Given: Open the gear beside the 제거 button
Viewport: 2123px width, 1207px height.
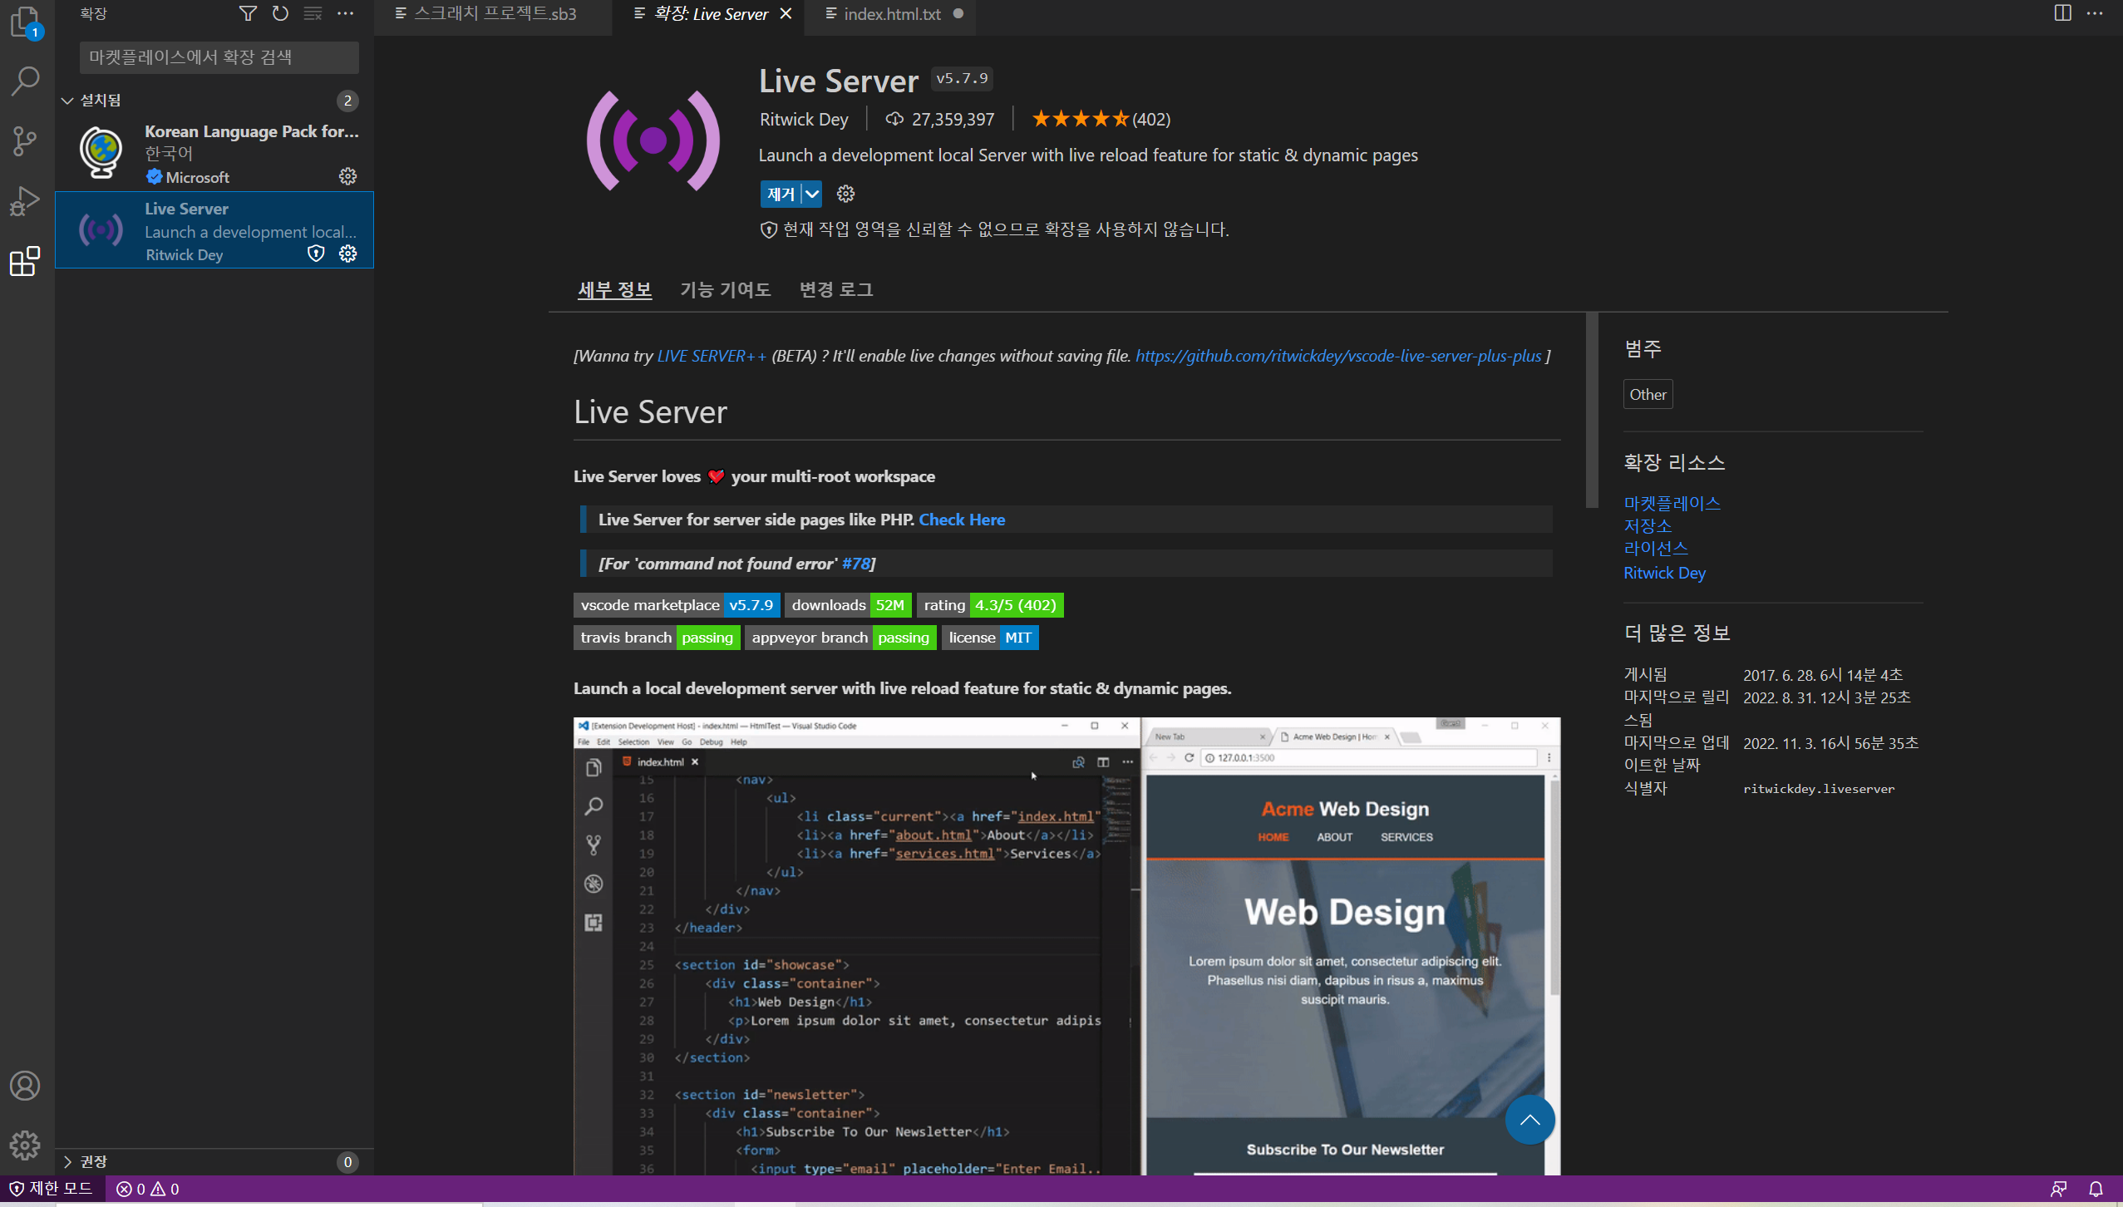Looking at the screenshot, I should coord(845,194).
